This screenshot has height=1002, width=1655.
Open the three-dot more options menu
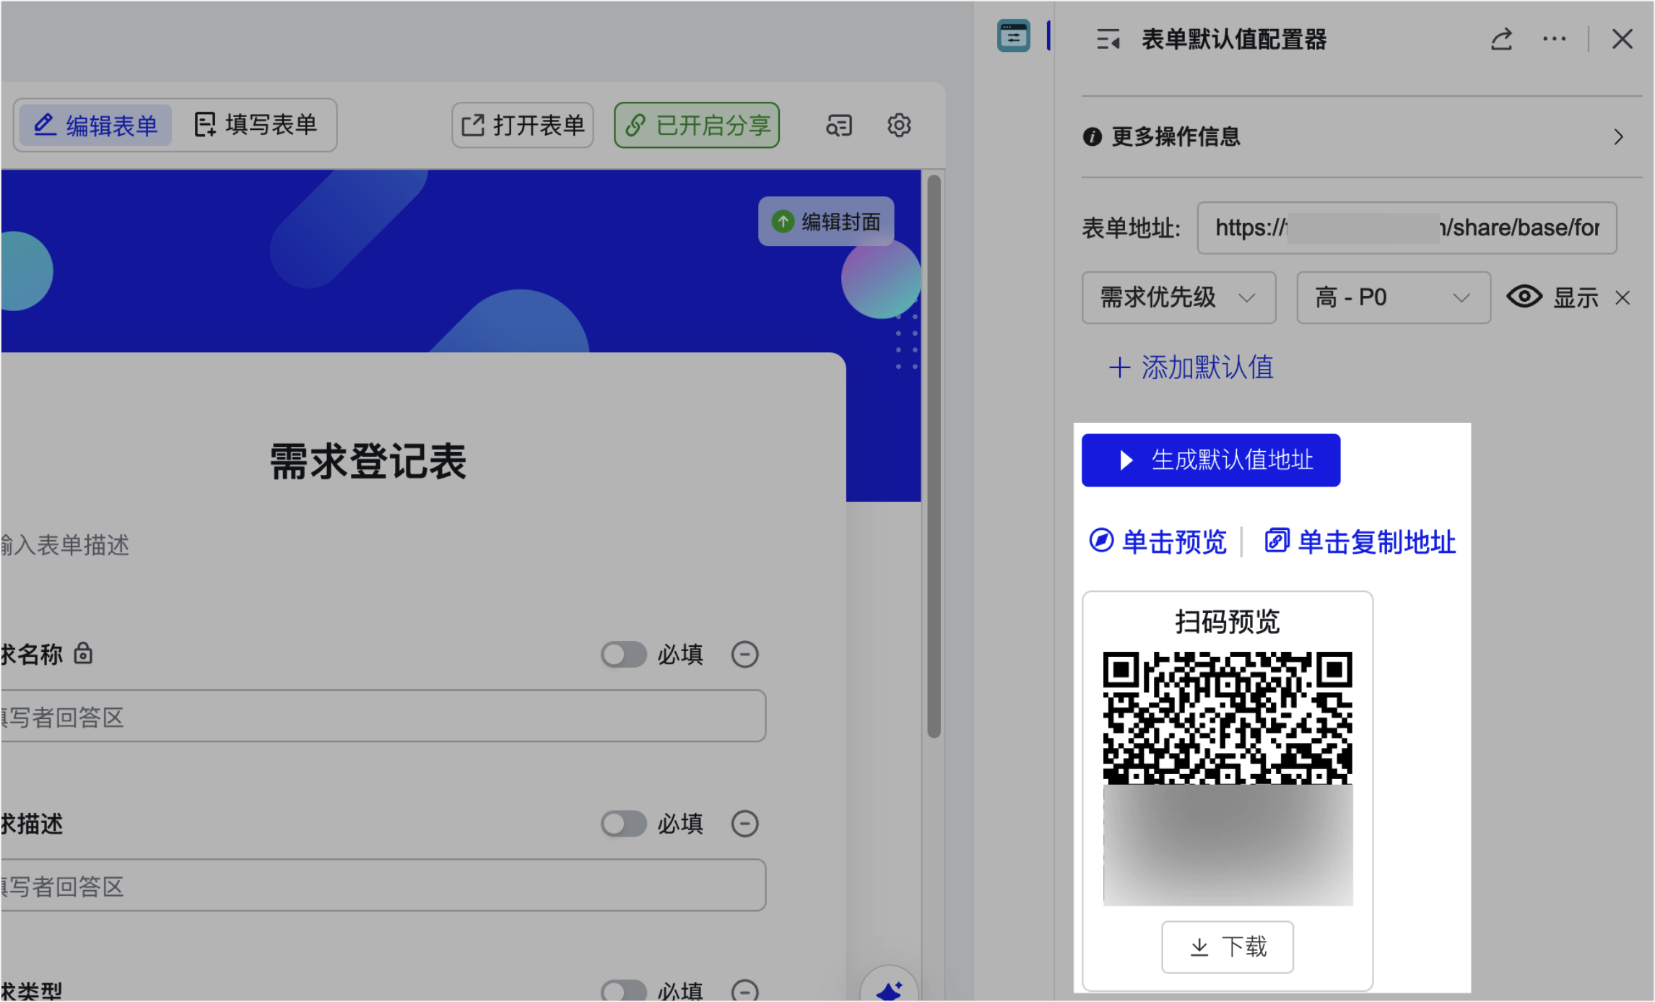(1554, 40)
